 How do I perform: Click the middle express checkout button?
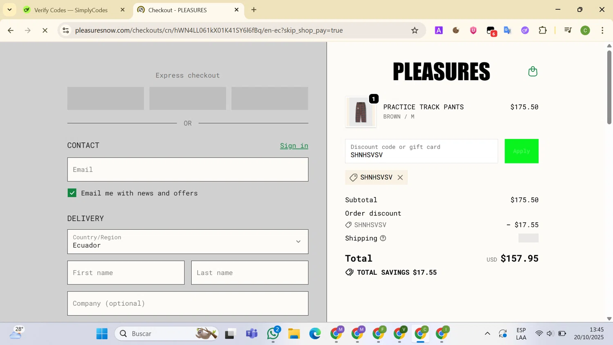pyautogui.click(x=188, y=99)
